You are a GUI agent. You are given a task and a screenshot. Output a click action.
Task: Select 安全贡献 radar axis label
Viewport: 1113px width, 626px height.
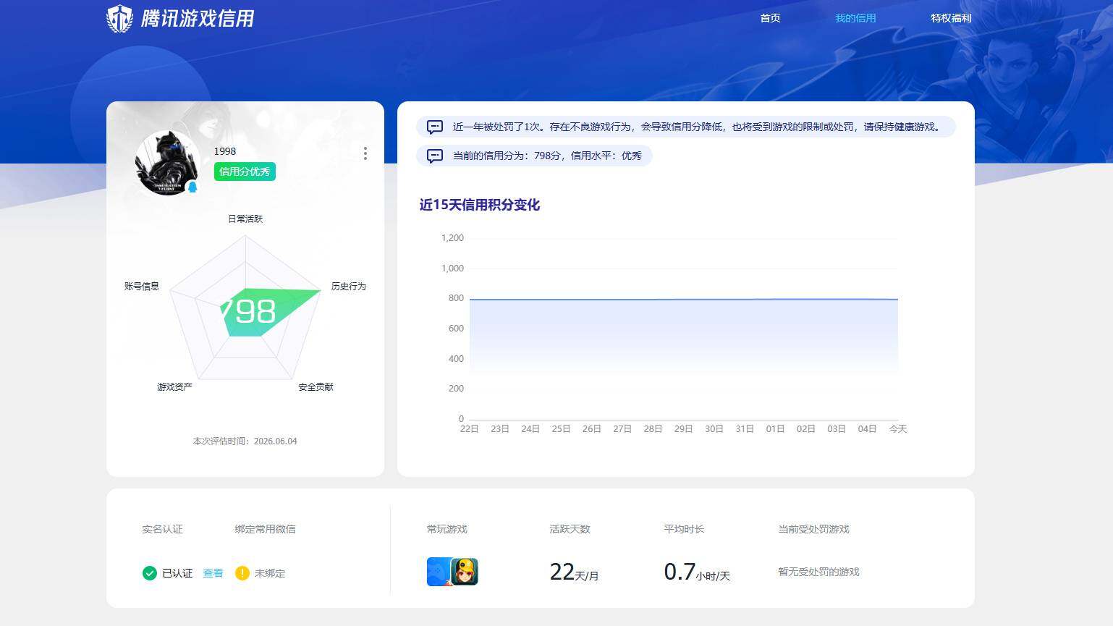pos(316,386)
